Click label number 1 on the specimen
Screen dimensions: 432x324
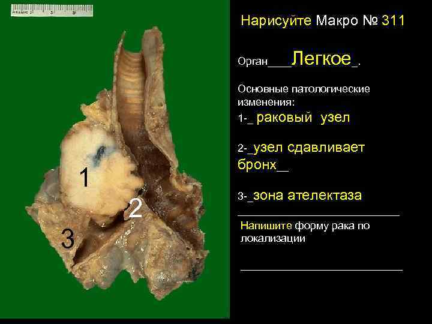point(85,178)
